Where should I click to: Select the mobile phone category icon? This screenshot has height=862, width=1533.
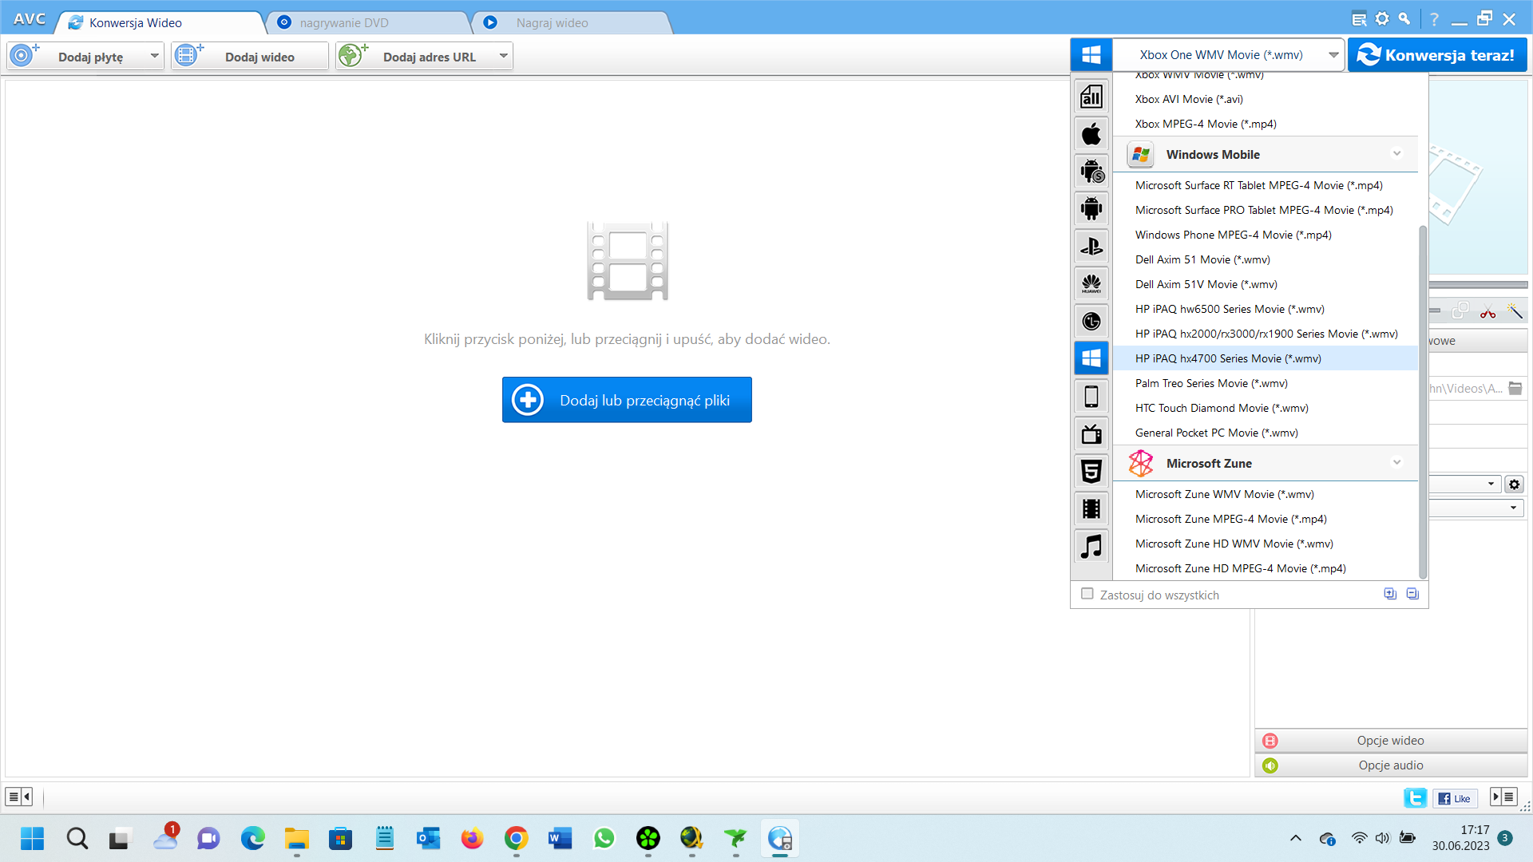point(1091,396)
